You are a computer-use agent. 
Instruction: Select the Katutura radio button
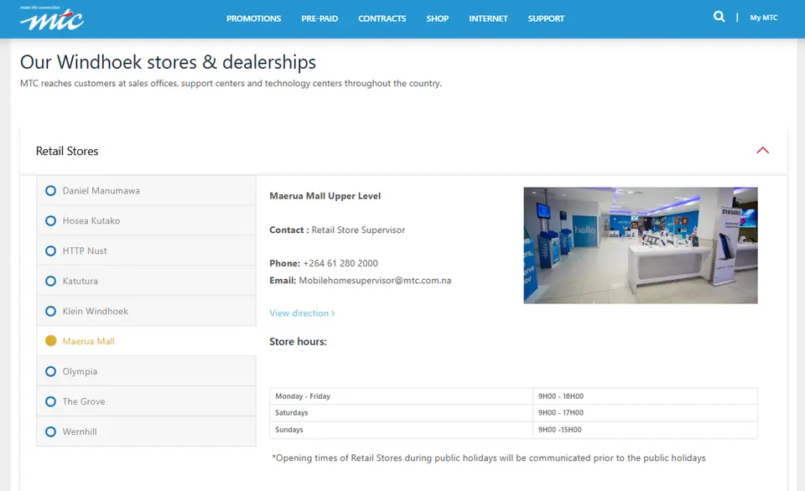coord(50,282)
